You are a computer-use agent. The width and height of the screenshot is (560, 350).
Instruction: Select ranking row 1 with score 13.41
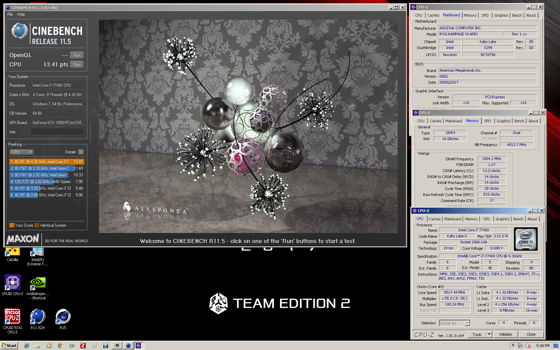47,162
